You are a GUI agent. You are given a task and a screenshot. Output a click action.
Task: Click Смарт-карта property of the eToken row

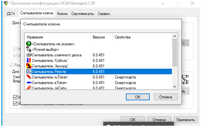click(125, 83)
